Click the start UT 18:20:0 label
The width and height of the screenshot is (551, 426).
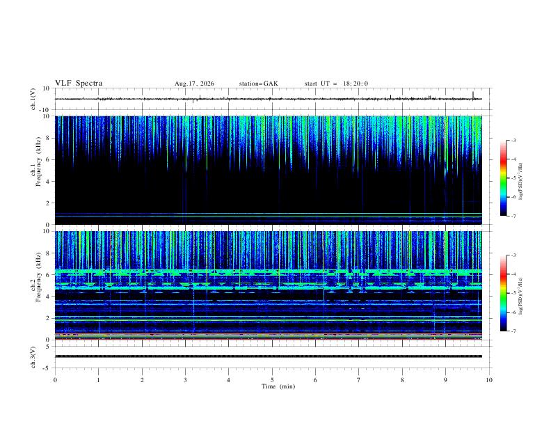[336, 84]
